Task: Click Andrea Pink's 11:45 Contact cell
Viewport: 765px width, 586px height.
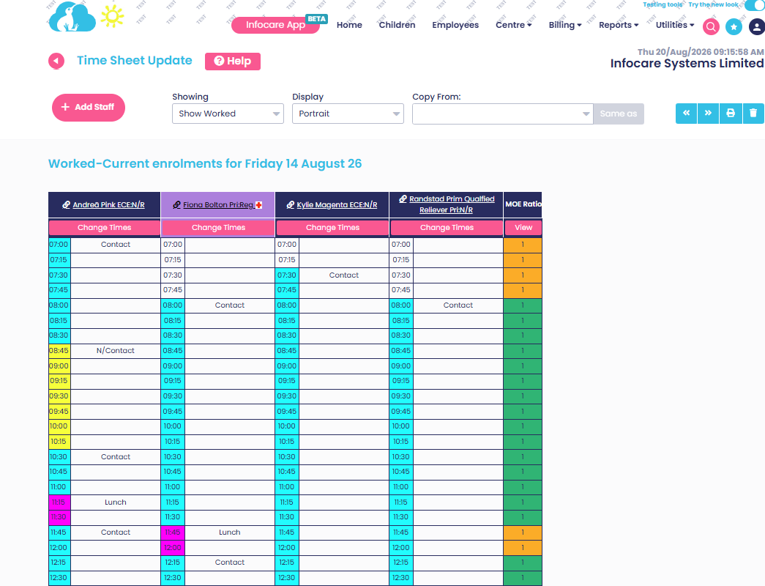Action: (x=116, y=533)
